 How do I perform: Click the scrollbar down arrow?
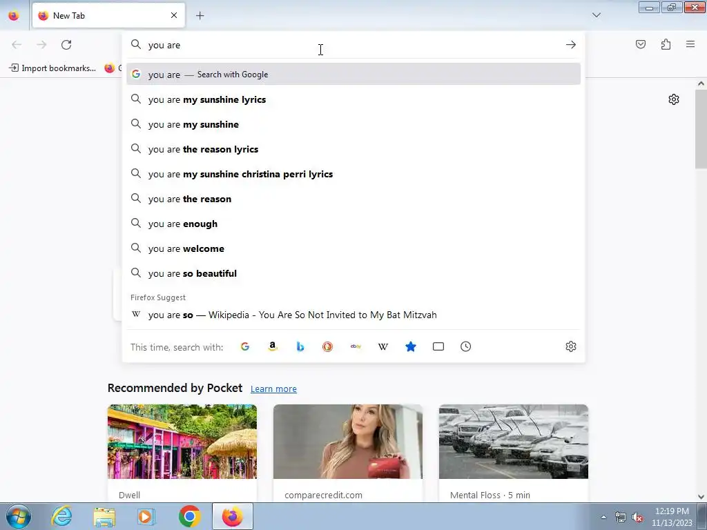pos(701,497)
